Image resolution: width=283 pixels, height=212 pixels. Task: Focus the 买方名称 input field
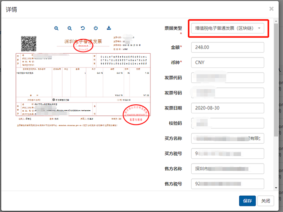228,138
